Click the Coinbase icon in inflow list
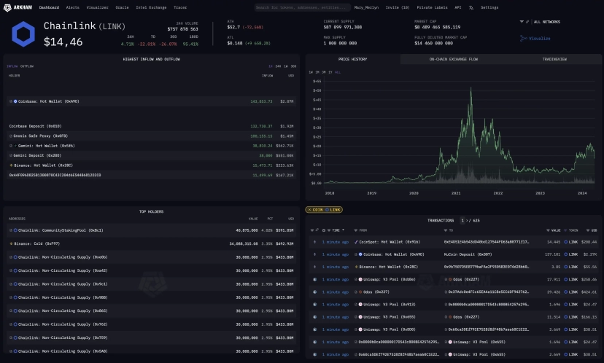Viewport: 604px width, 363px height. point(15,101)
